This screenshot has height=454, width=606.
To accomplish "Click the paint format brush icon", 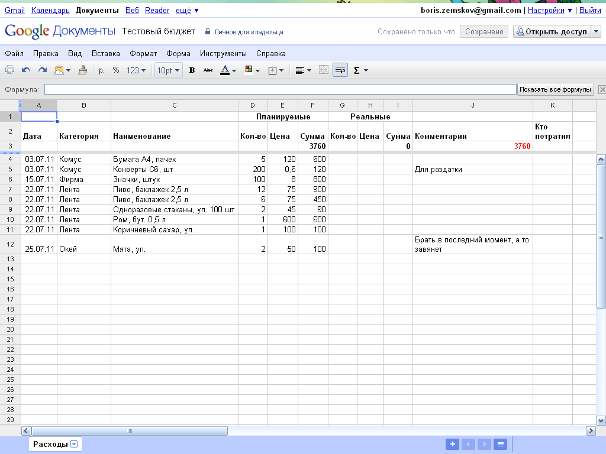I will point(83,70).
